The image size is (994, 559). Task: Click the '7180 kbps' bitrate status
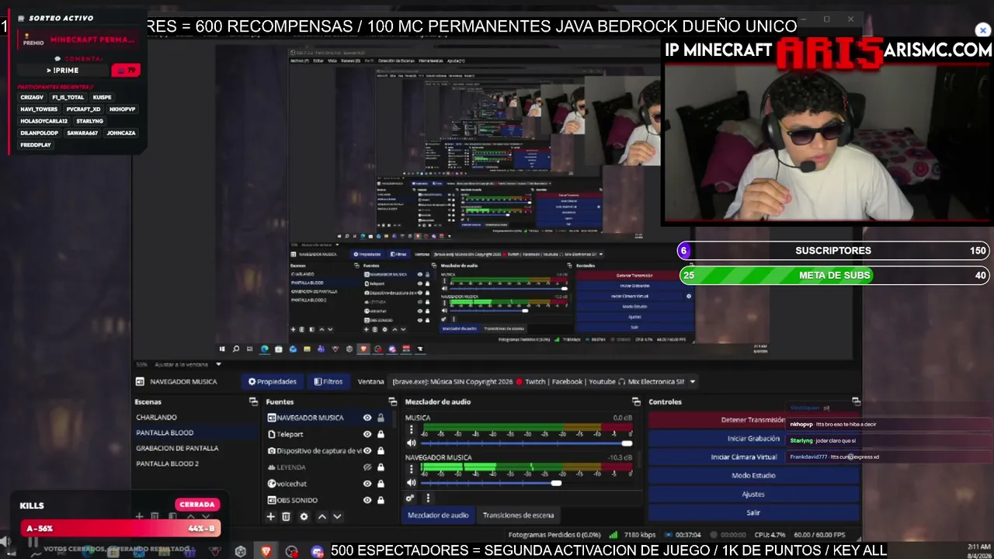(641, 535)
